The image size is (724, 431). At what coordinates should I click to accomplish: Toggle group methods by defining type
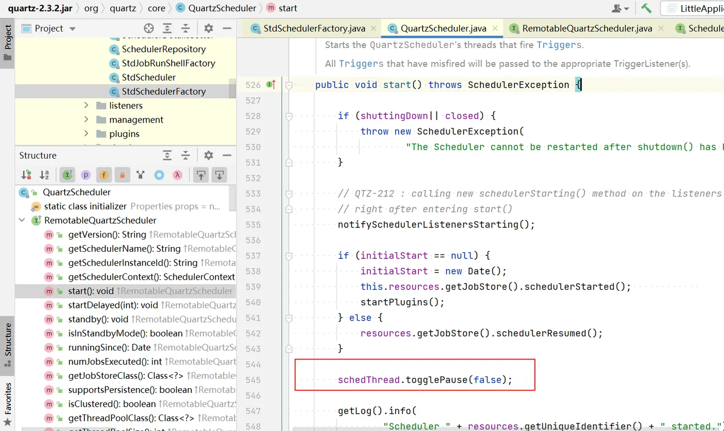pyautogui.click(x=67, y=175)
